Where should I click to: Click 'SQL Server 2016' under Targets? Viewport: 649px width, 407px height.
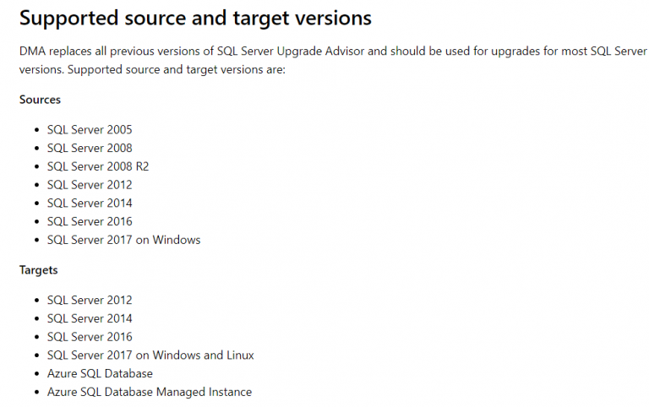90,337
